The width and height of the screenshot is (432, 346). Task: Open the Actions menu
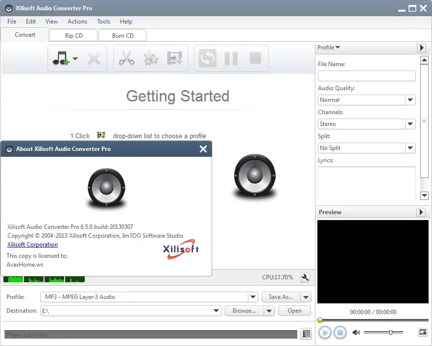pos(77,22)
